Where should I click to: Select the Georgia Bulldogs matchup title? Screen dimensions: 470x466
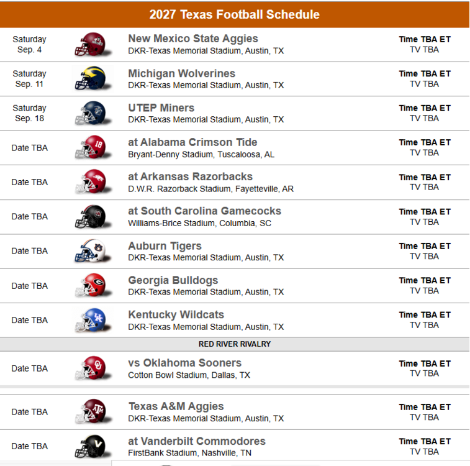coord(173,280)
